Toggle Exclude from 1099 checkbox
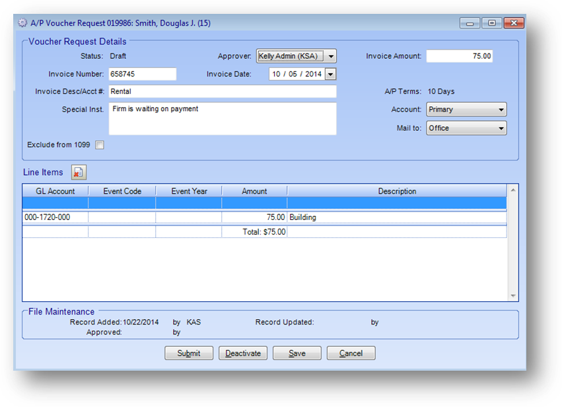This screenshot has width=562, height=407. 100,145
